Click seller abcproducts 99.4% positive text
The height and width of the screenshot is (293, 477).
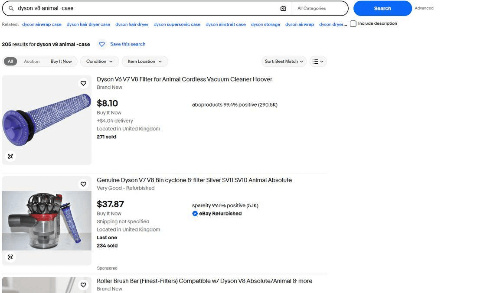[235, 104]
